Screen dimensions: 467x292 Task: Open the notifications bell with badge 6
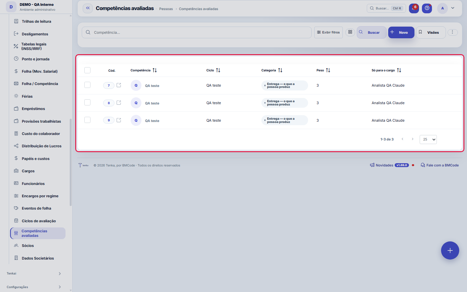(x=414, y=8)
